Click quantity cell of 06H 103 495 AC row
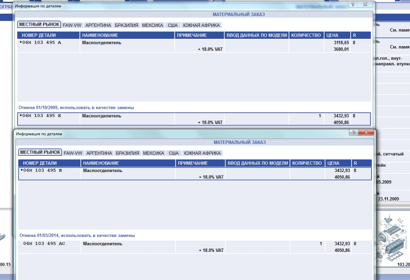The height and width of the screenshot is (280, 410). 307,244
